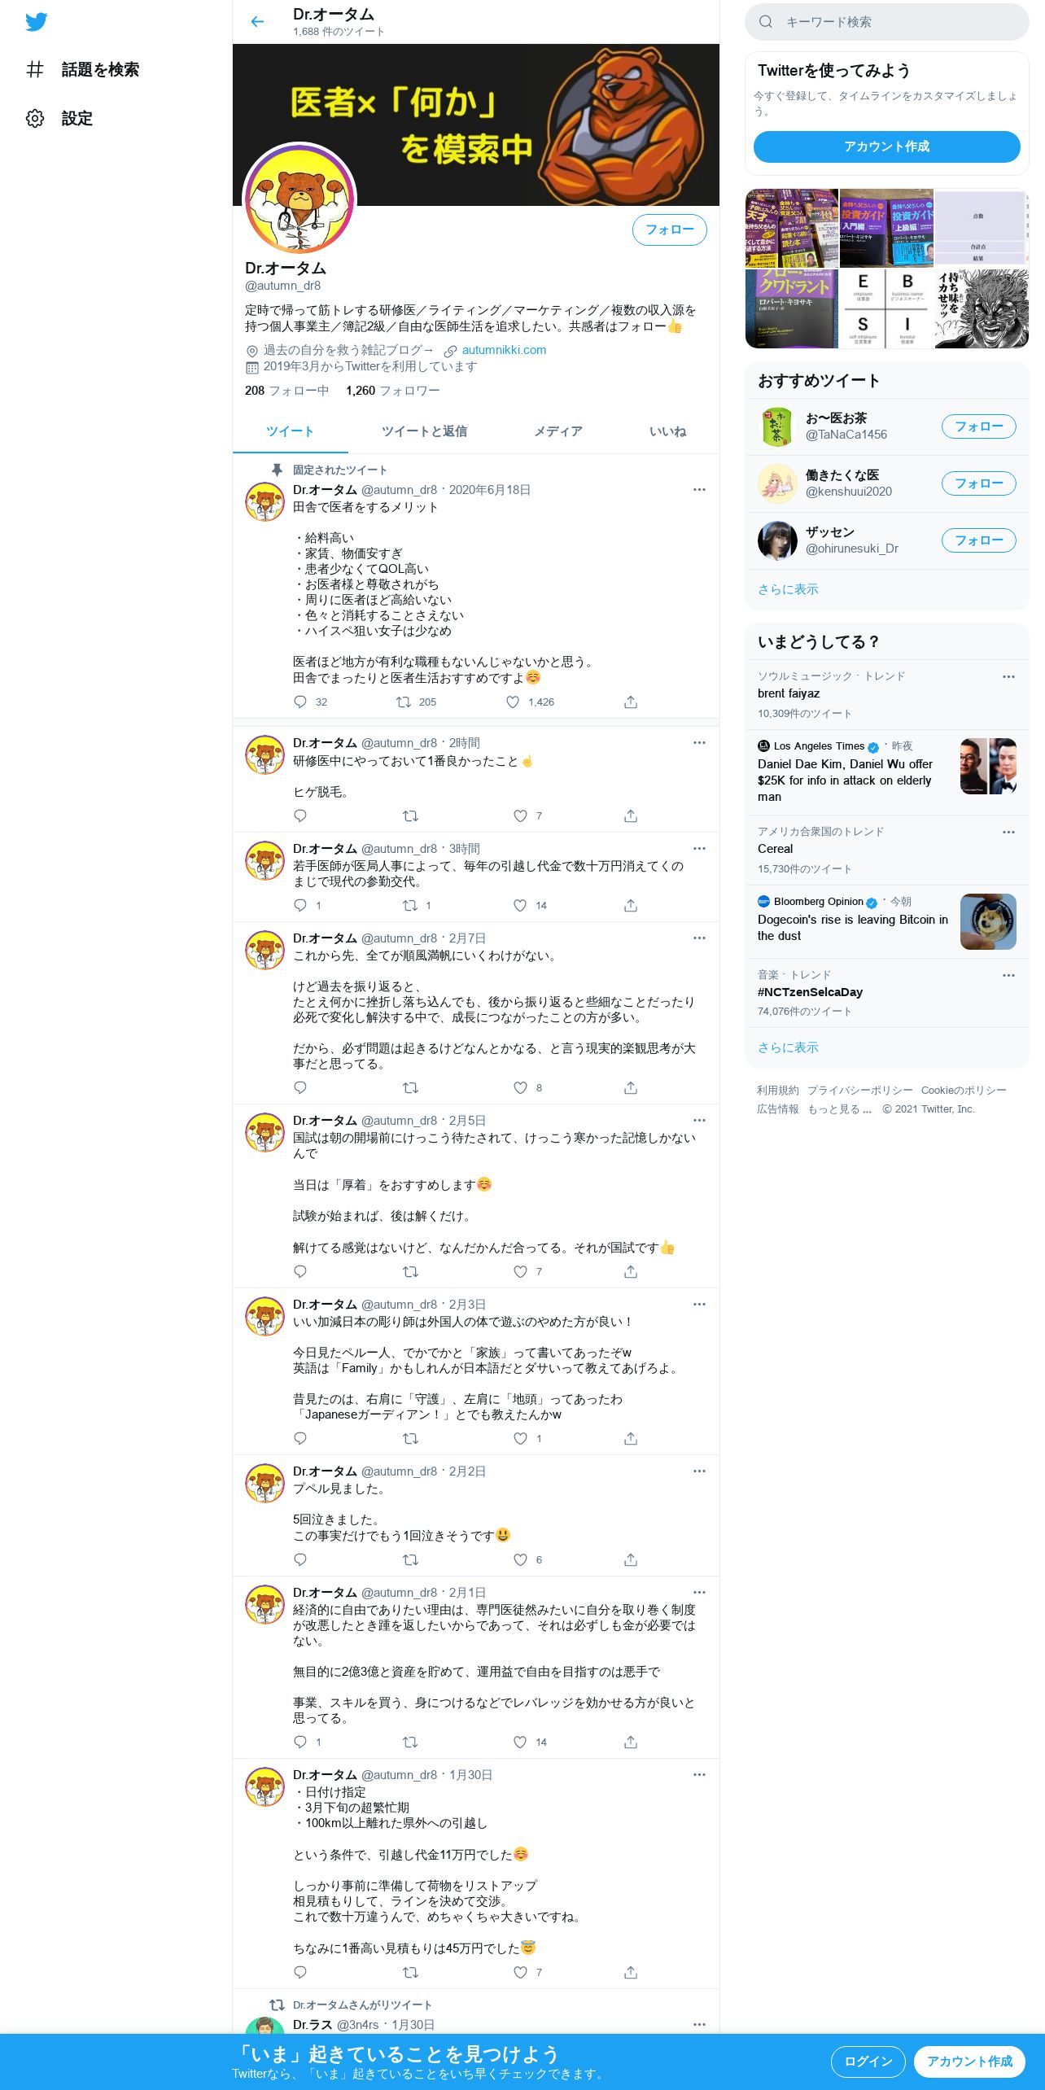This screenshot has height=2090, width=1045.
Task: Switch to the メディア tab
Action: [558, 431]
